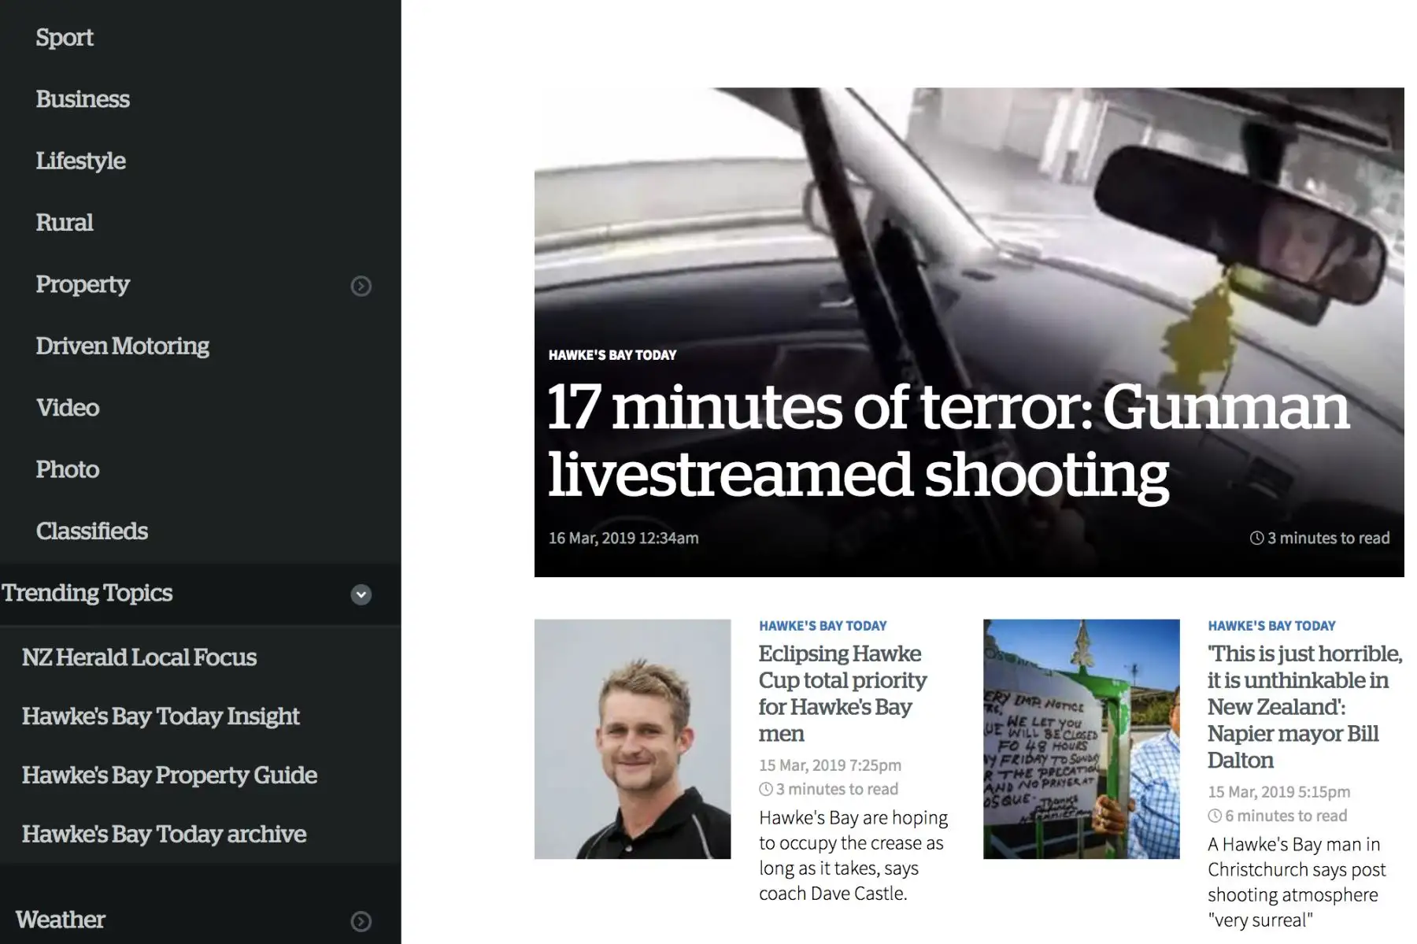This screenshot has width=1417, height=944.
Task: Go to the Lifestyle section
Action: pyautogui.click(x=80, y=161)
